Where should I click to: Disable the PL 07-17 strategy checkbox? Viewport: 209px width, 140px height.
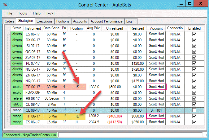pos(194,64)
